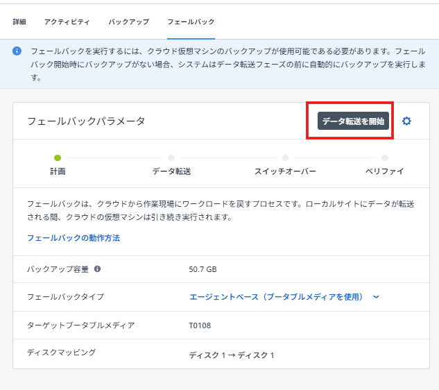This screenshot has height=390, width=439.
Task: Click the データ転送 step marker
Action: tap(171, 158)
